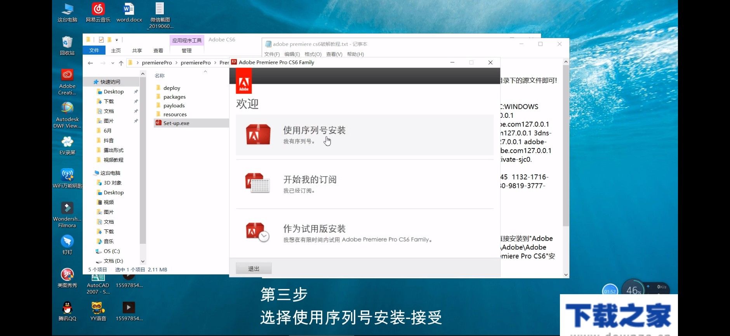Open the deploy folder

click(172, 88)
